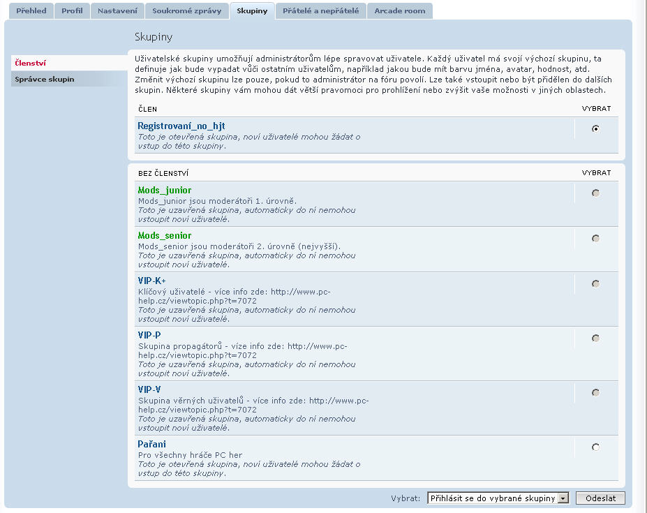
Task: Switch to the Profil tab
Action: point(72,10)
